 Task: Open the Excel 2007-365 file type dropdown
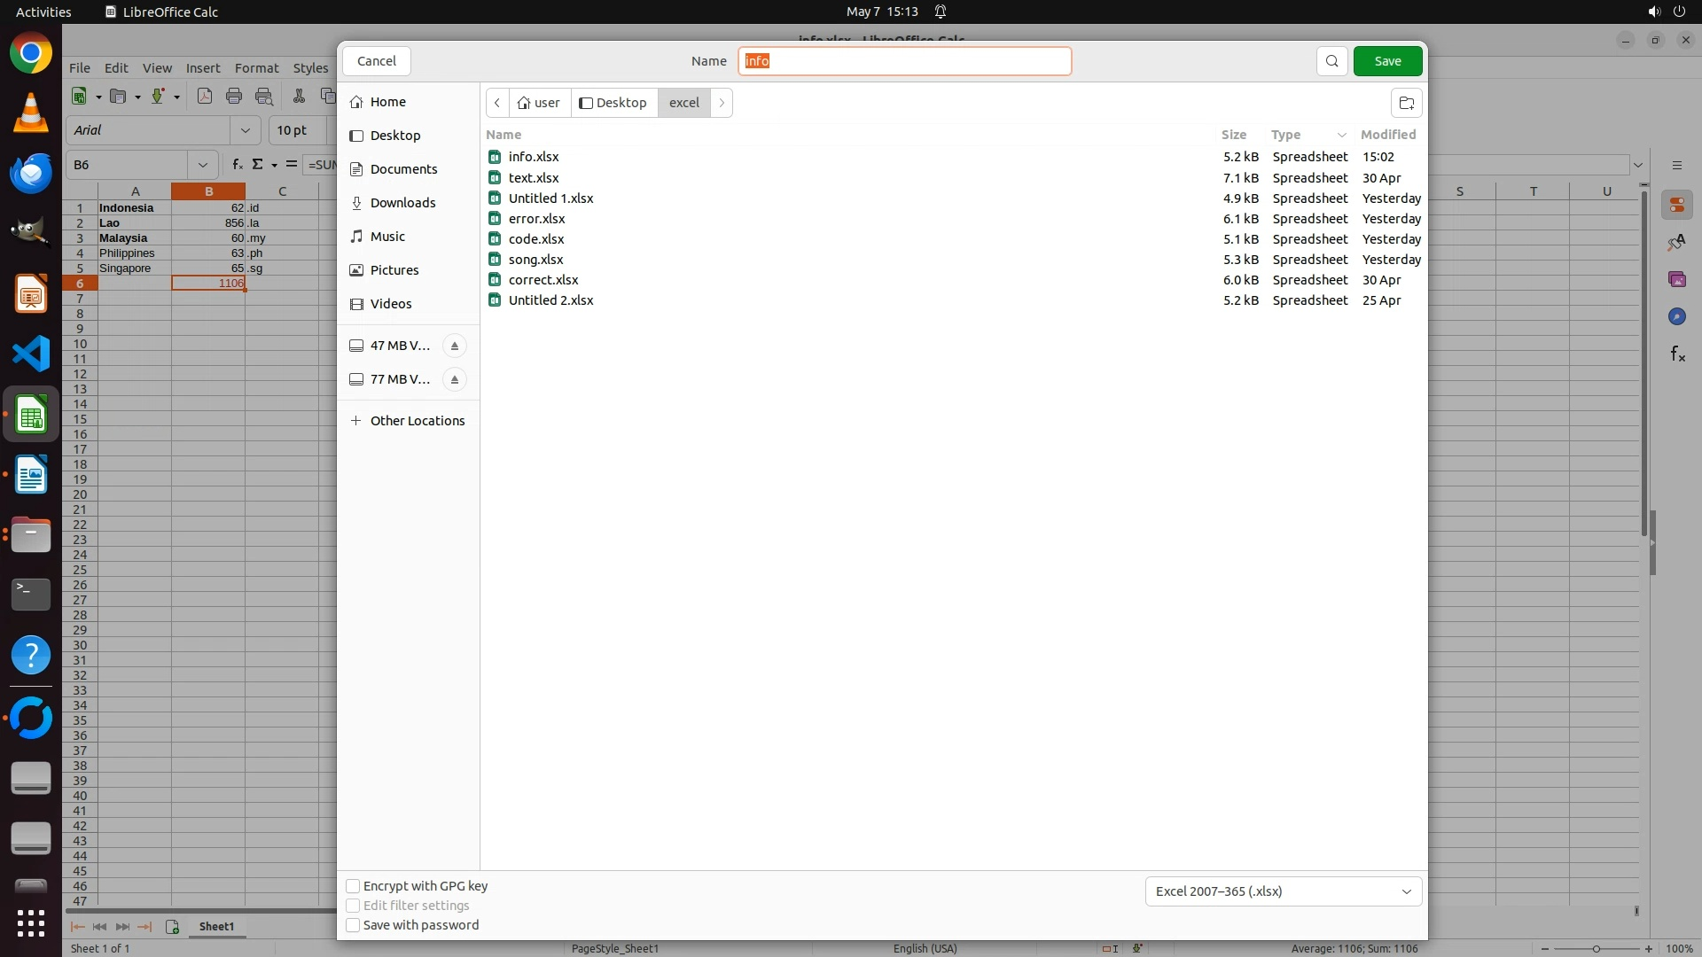[x=1283, y=891]
